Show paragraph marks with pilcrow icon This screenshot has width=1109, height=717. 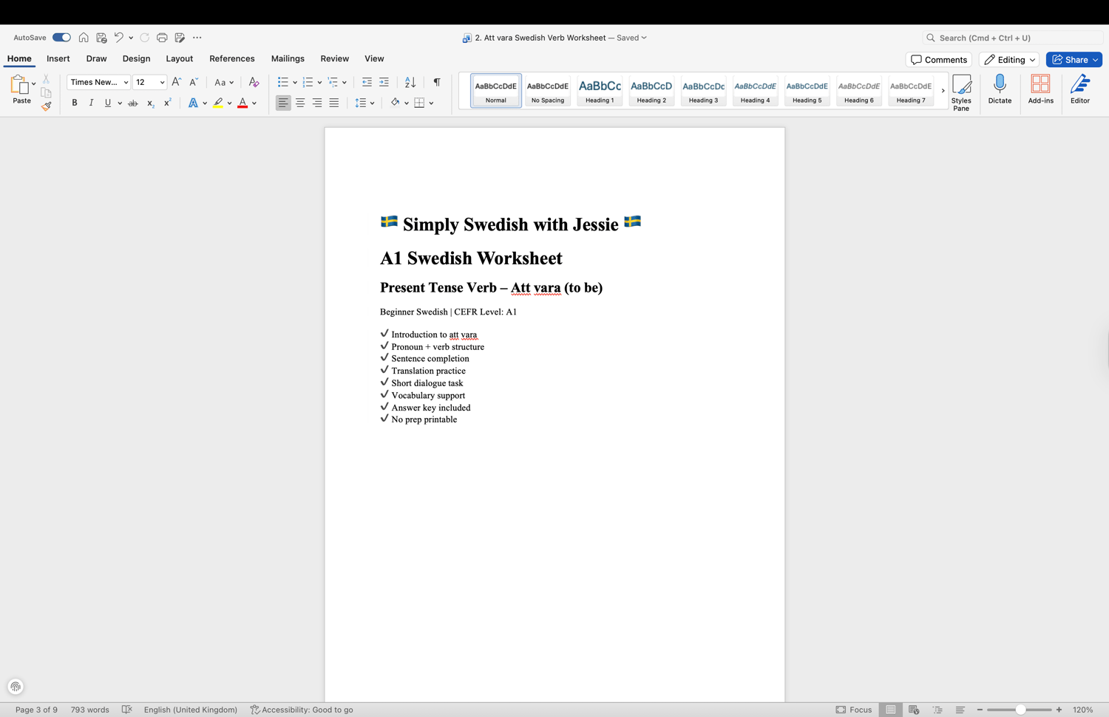point(437,82)
